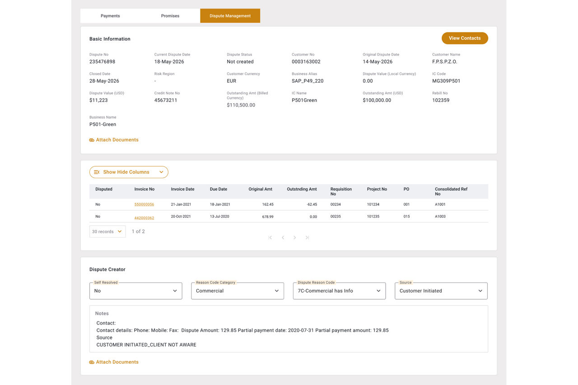Click the PO column header
Screen dimensions: 578x385
[406, 189]
